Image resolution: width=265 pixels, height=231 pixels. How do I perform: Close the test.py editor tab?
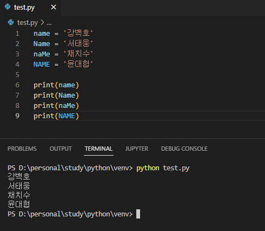click(x=54, y=7)
